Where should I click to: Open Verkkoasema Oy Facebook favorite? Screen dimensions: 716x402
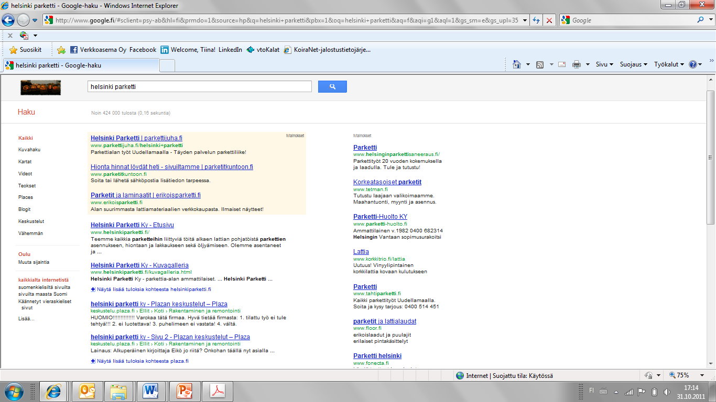pyautogui.click(x=113, y=50)
